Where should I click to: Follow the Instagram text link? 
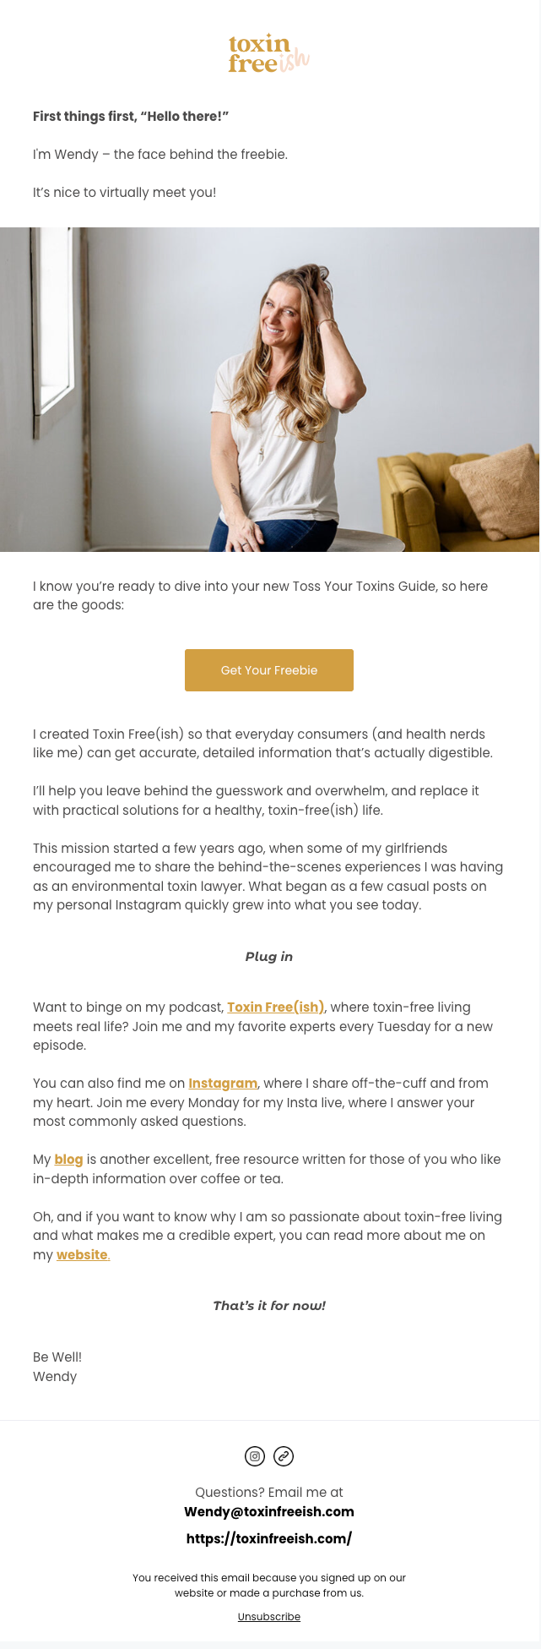click(x=223, y=1083)
